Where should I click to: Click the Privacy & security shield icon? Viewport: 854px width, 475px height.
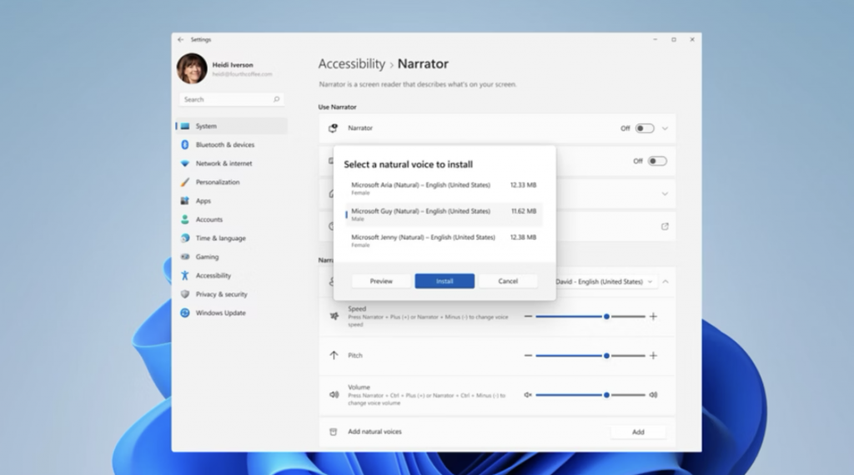pyautogui.click(x=185, y=294)
